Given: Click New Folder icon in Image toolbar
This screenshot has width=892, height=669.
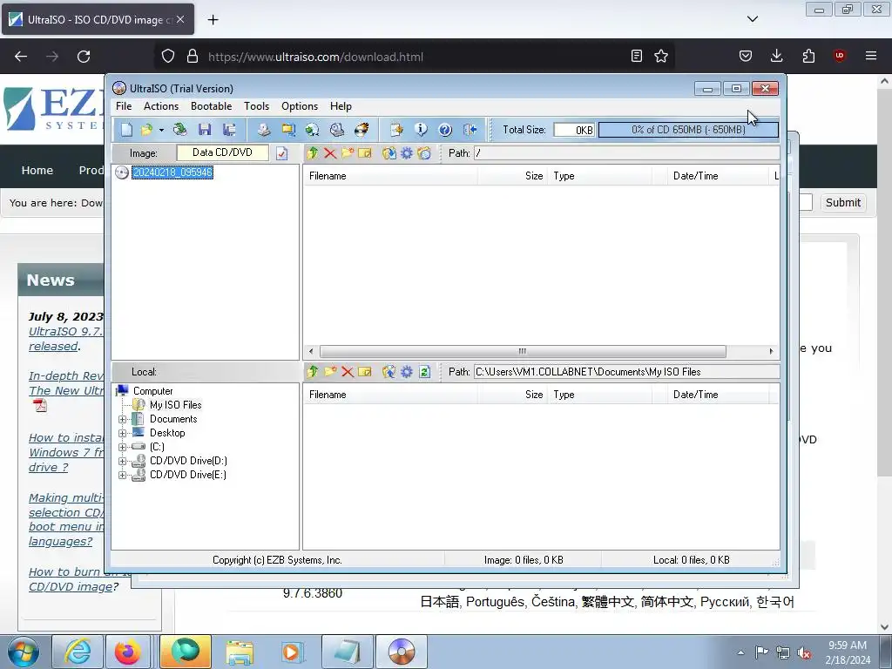Looking at the screenshot, I should [x=348, y=153].
